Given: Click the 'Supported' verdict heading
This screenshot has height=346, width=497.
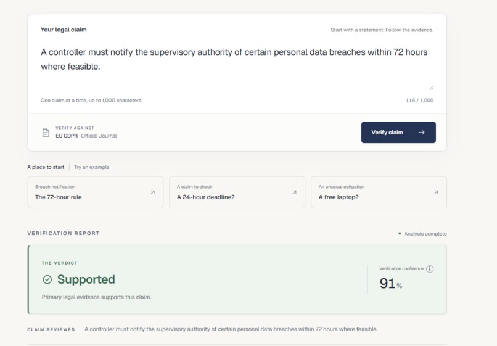Looking at the screenshot, I should (86, 279).
